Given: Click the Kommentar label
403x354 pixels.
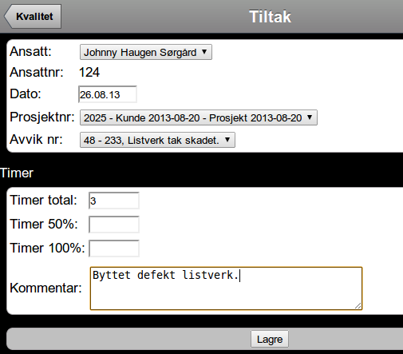Looking at the screenshot, I should pyautogui.click(x=45, y=288).
